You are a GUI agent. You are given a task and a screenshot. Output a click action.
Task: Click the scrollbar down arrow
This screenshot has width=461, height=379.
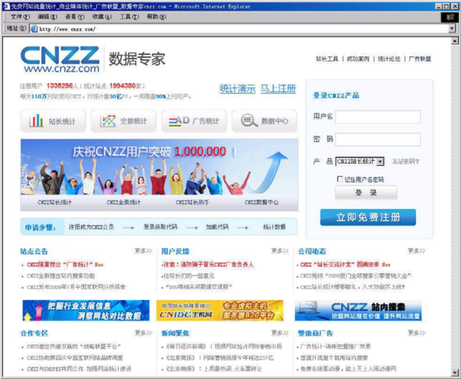coord(455,373)
